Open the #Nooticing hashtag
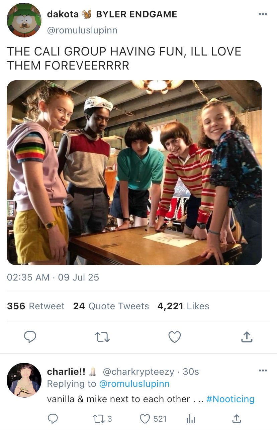277x432 pixels. click(x=230, y=399)
